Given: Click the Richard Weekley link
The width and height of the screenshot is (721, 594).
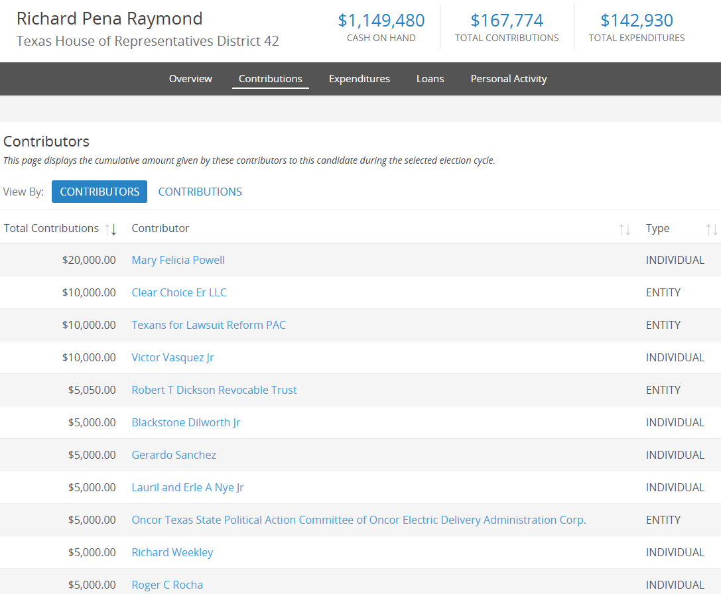Looking at the screenshot, I should 172,552.
